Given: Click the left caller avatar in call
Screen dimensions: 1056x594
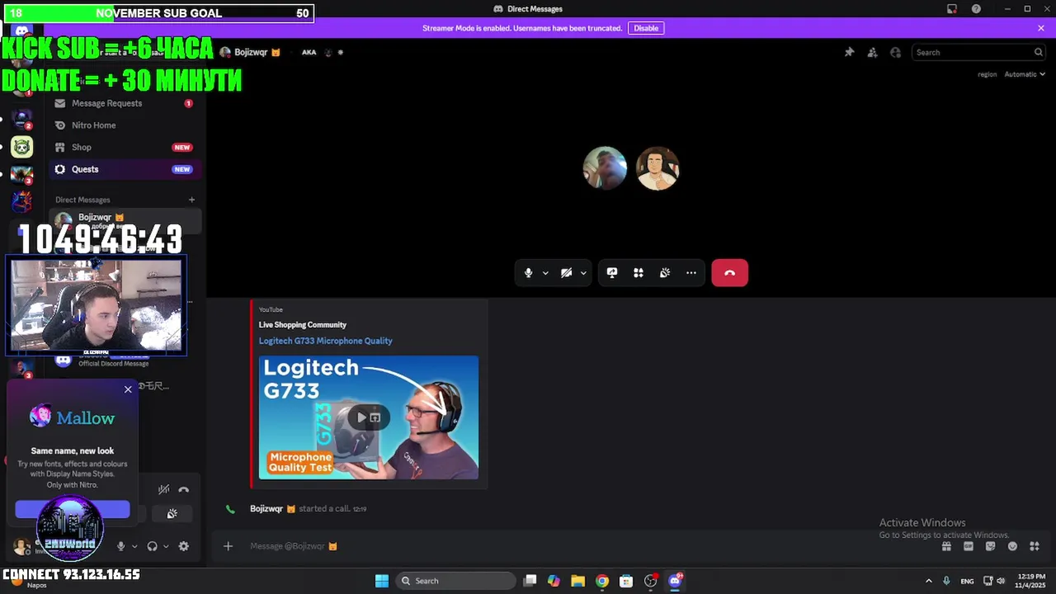Looking at the screenshot, I should tap(605, 168).
